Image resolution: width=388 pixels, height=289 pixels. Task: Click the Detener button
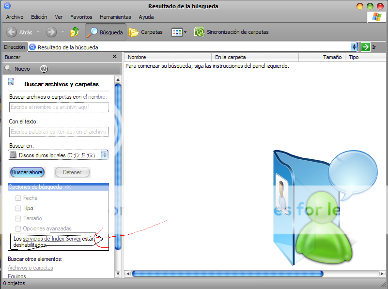[72, 172]
